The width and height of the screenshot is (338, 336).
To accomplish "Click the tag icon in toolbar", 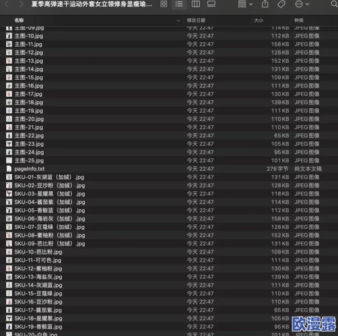I will click(x=281, y=4).
